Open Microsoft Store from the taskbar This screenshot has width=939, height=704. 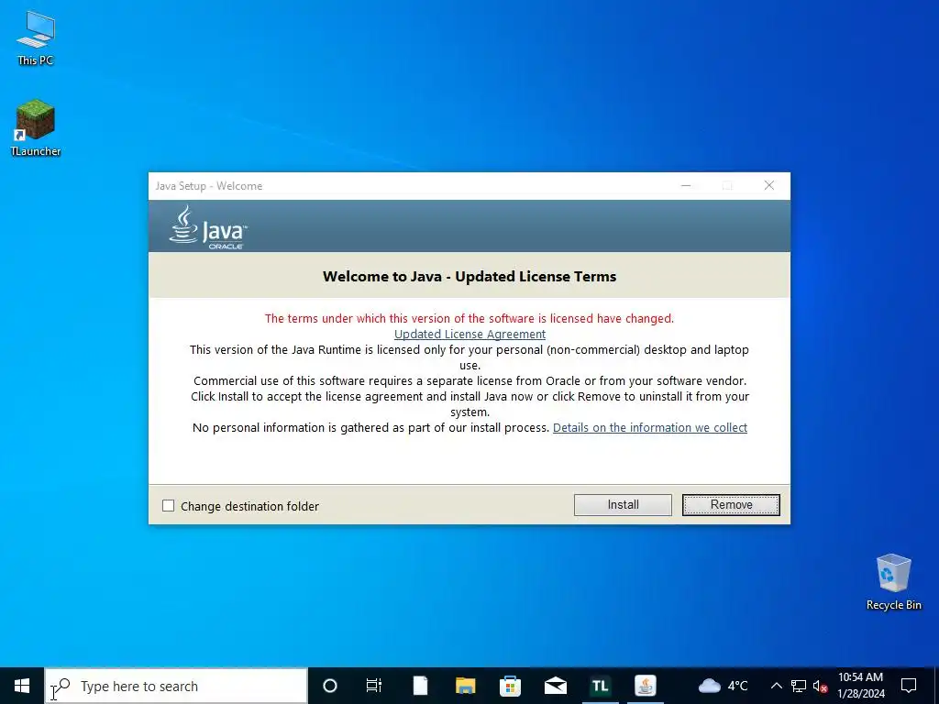510,686
